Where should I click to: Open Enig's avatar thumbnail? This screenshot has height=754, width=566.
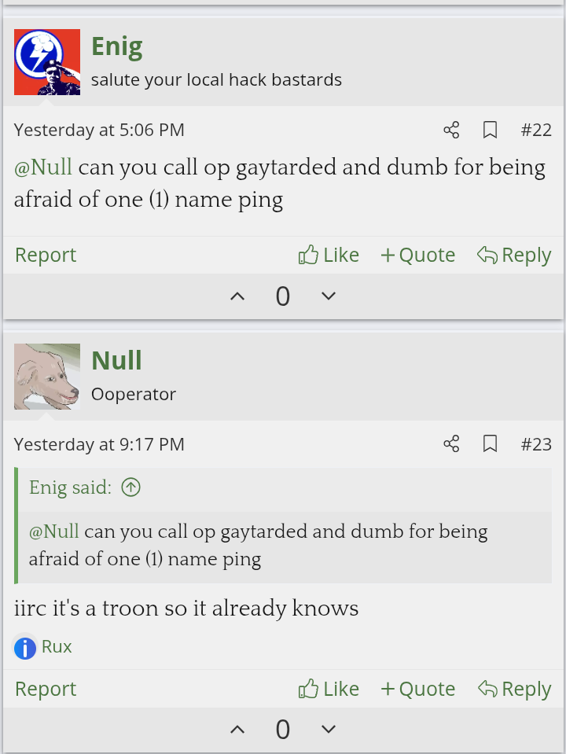[47, 62]
